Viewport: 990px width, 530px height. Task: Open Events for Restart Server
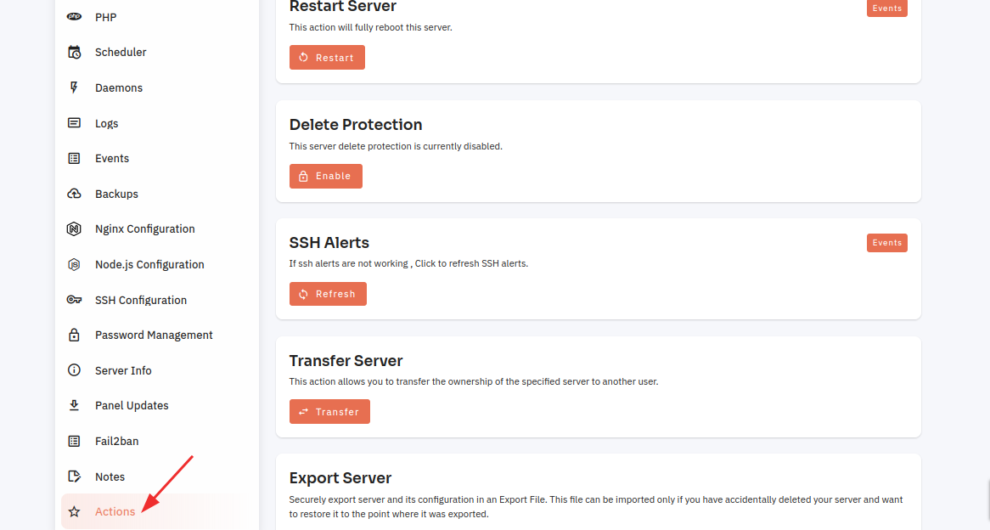coord(886,8)
